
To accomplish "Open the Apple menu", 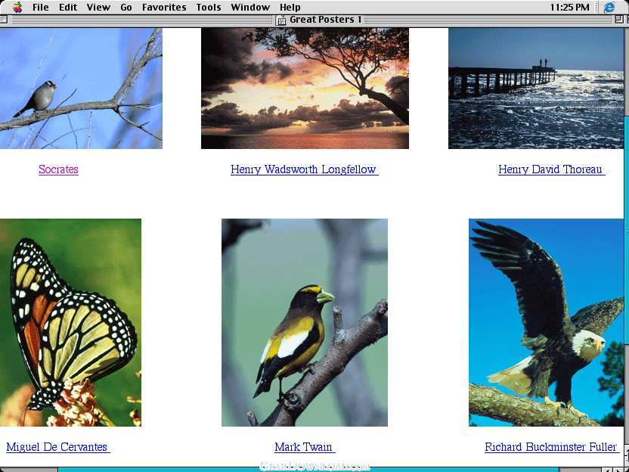I will [x=17, y=8].
